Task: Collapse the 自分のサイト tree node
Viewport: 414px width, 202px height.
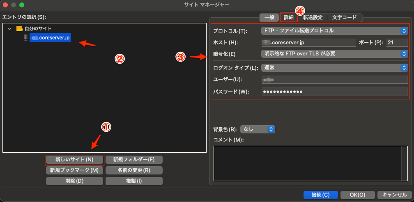Action: tap(9, 29)
